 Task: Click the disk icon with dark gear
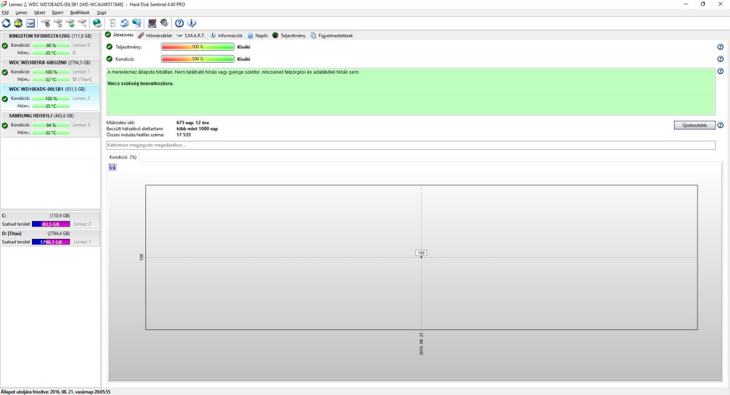pyautogui.click(x=46, y=23)
